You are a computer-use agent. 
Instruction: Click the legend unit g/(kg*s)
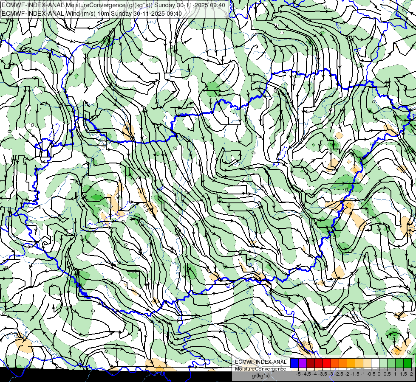260,376
